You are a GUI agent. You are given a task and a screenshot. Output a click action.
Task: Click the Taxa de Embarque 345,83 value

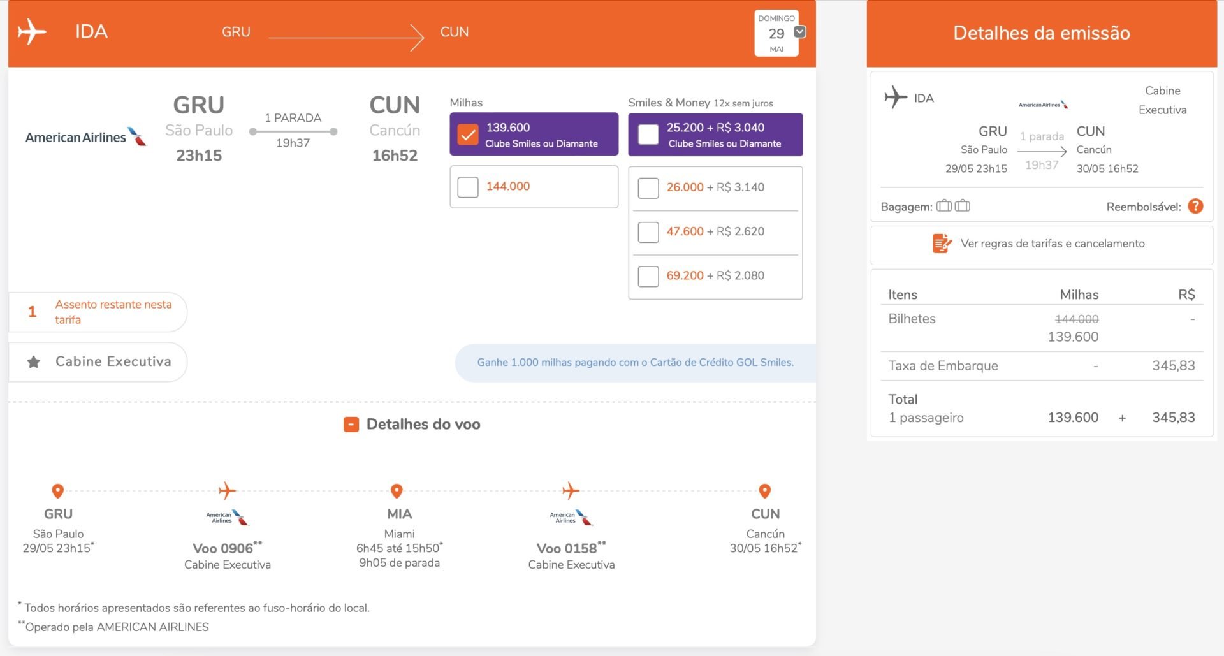coord(1174,366)
